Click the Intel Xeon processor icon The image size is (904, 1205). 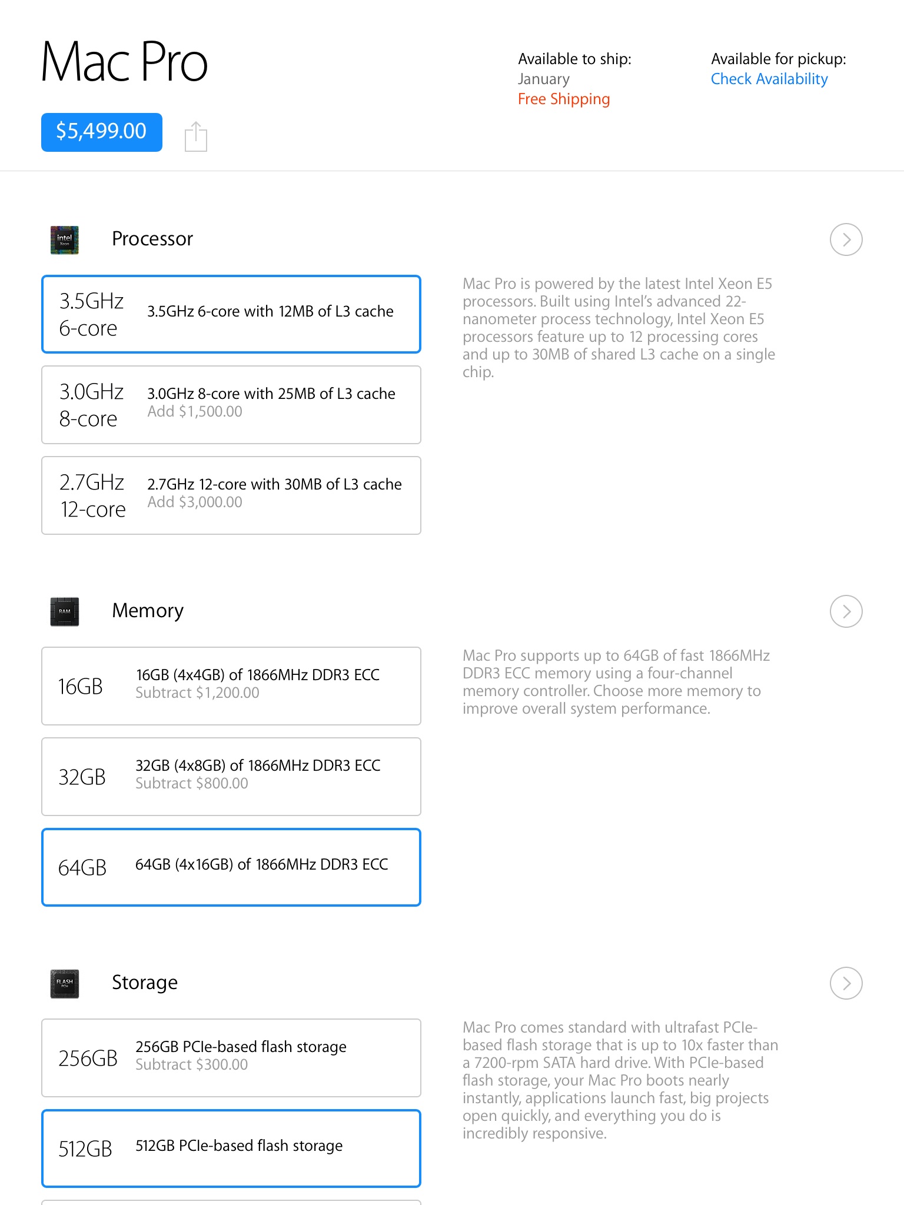coord(65,240)
